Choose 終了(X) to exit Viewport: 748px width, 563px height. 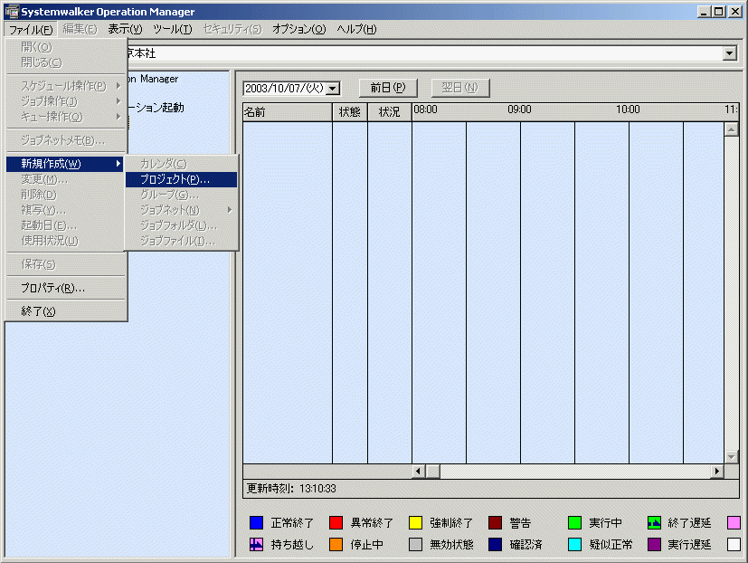pyautogui.click(x=65, y=312)
